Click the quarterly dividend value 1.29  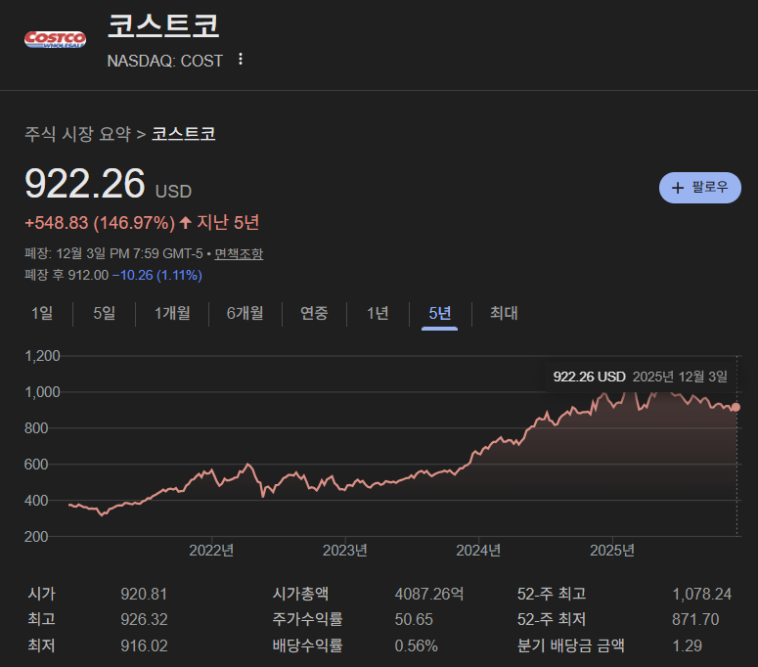click(687, 645)
